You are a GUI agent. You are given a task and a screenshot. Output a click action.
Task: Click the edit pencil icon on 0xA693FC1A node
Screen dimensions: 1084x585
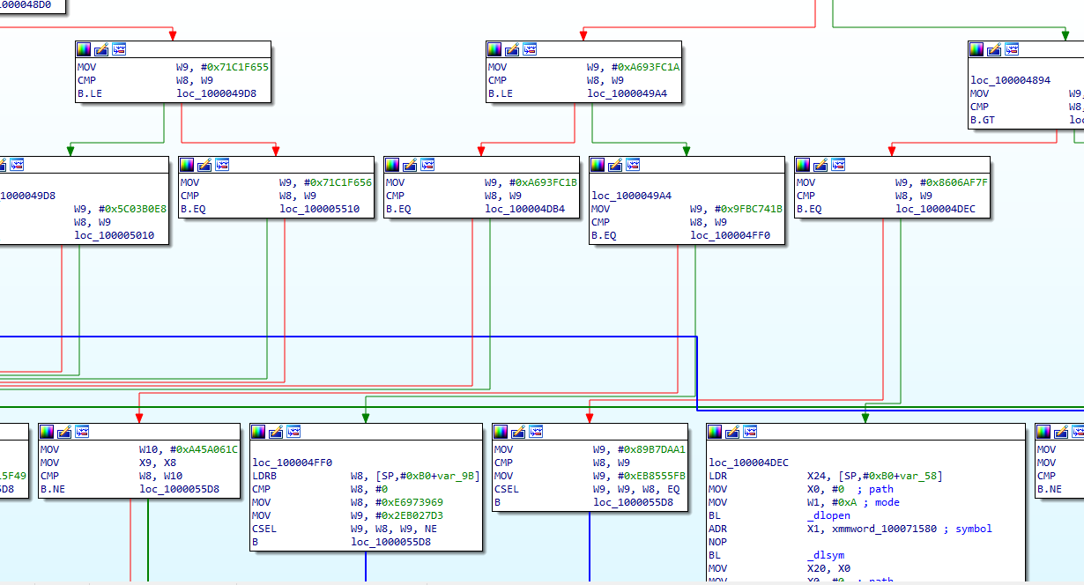click(512, 49)
